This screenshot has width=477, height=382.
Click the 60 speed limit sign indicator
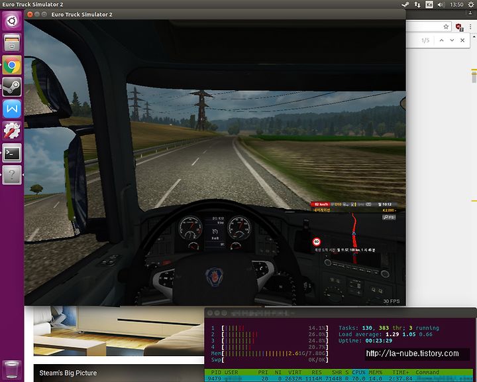pyautogui.click(x=317, y=242)
